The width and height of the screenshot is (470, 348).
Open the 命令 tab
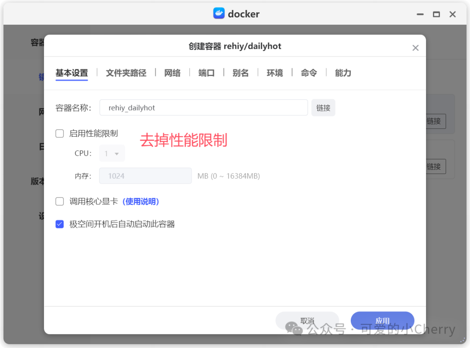point(309,73)
